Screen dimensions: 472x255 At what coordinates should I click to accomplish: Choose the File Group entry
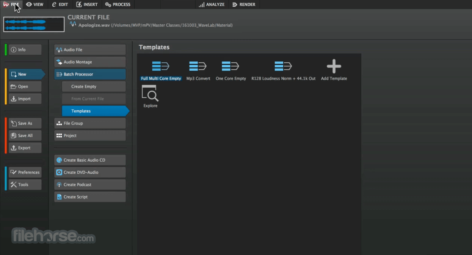click(90, 123)
